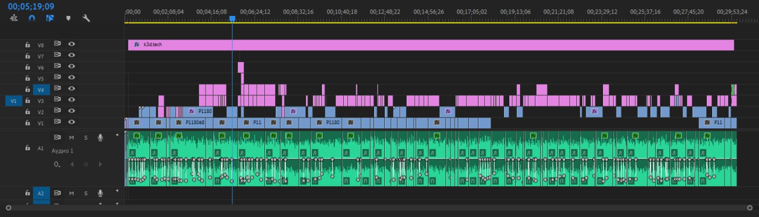Toggle the V1 source patch indicator
759x217 pixels.
point(14,101)
